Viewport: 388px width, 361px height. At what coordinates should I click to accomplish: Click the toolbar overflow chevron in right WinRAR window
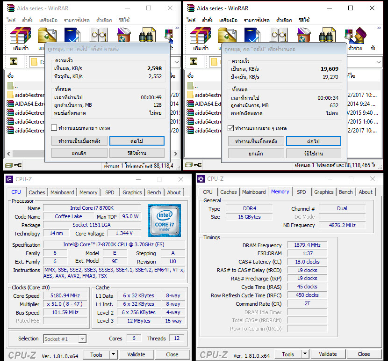(379, 28)
